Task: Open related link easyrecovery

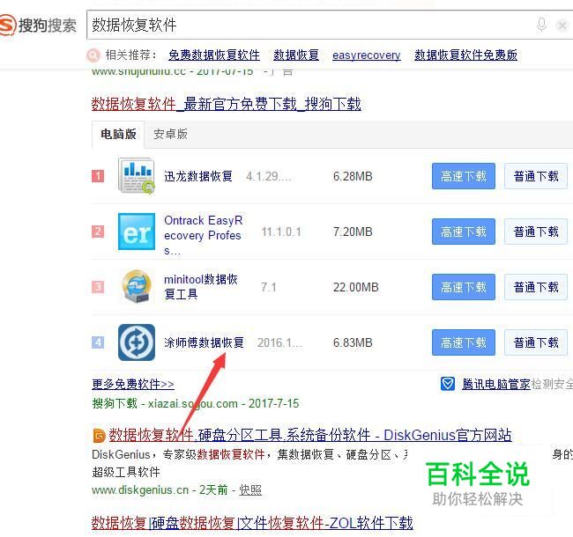Action: [366, 55]
